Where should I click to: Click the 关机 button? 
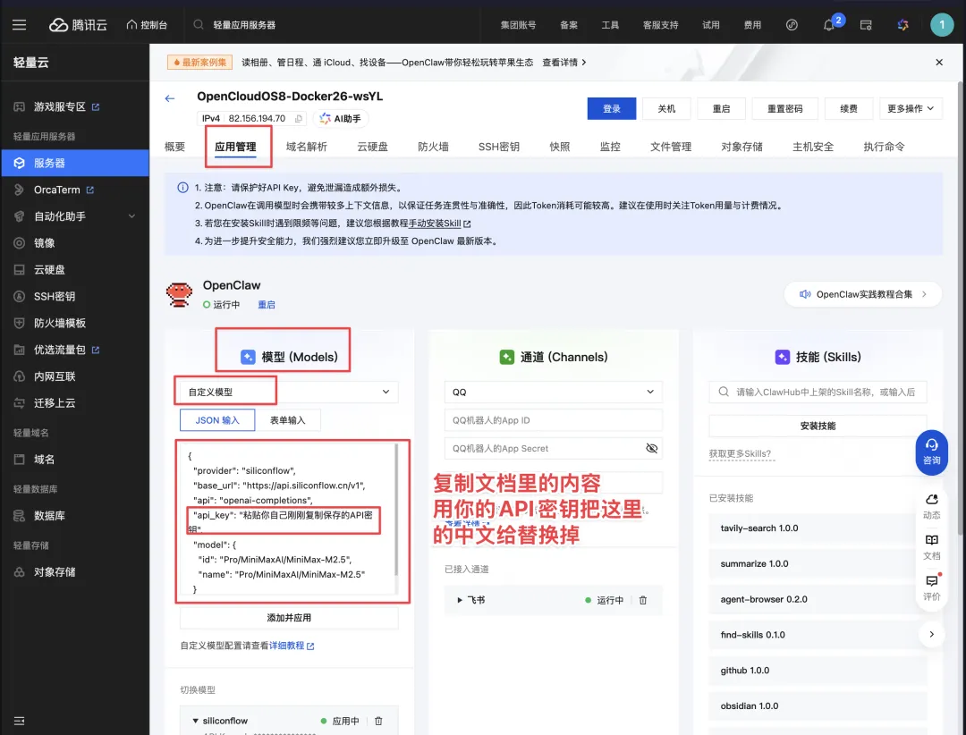pyautogui.click(x=666, y=108)
